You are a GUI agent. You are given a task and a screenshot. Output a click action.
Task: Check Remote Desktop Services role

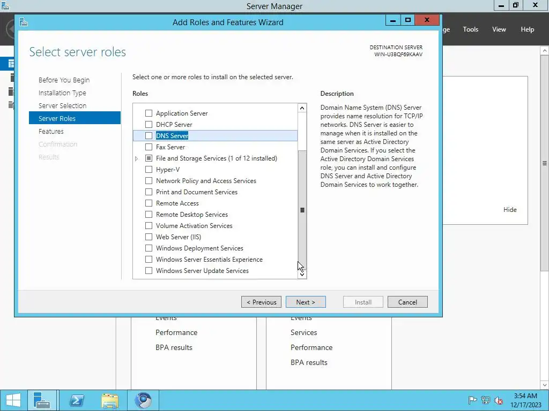pyautogui.click(x=149, y=214)
